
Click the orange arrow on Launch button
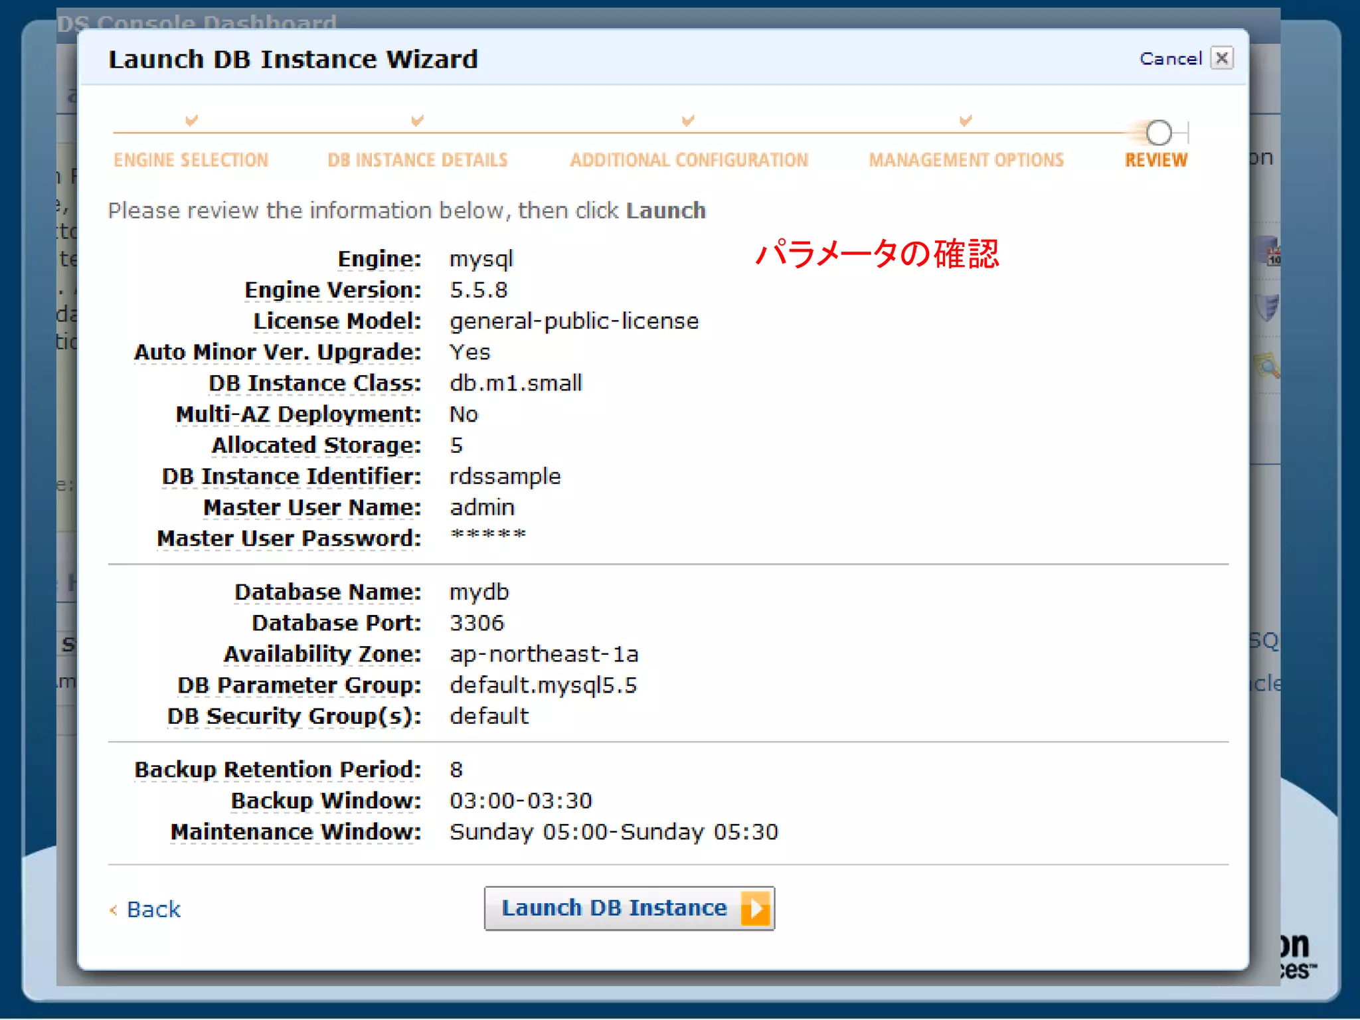[x=756, y=908]
